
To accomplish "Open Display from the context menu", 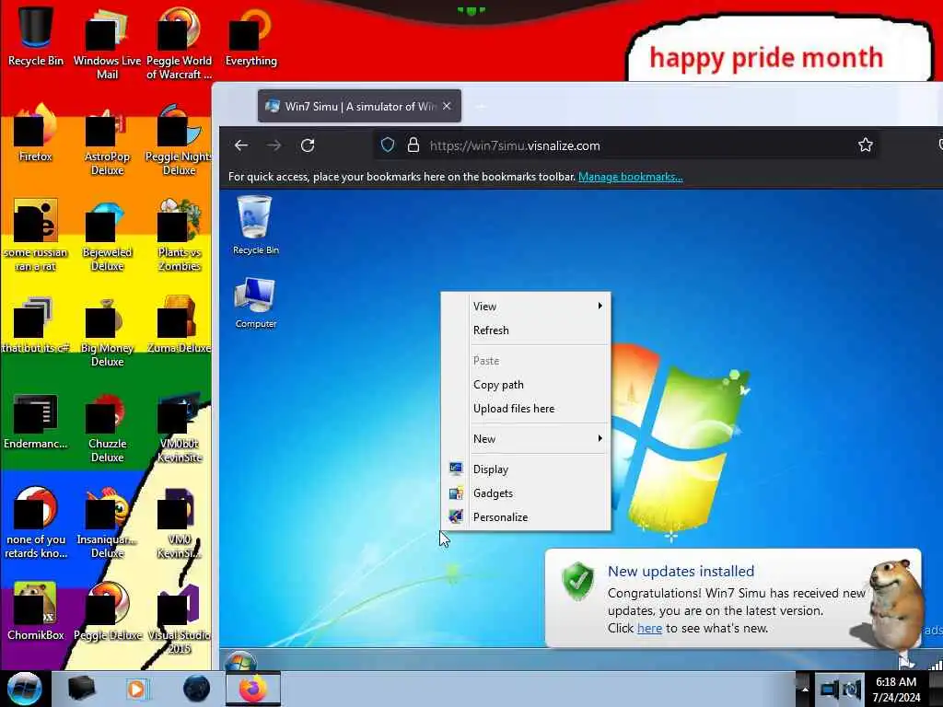I will pos(526,469).
